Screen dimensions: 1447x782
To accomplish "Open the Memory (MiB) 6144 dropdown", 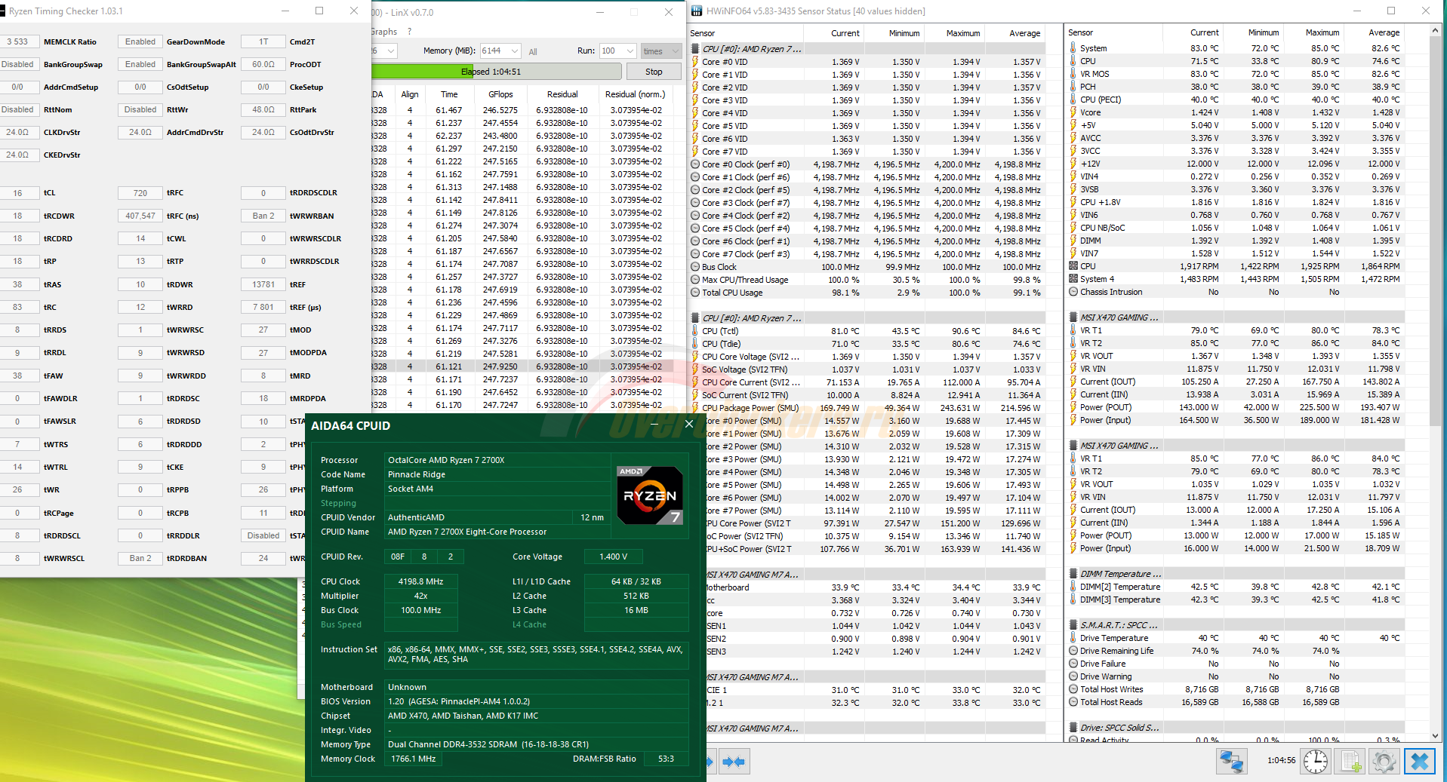I will pos(515,51).
